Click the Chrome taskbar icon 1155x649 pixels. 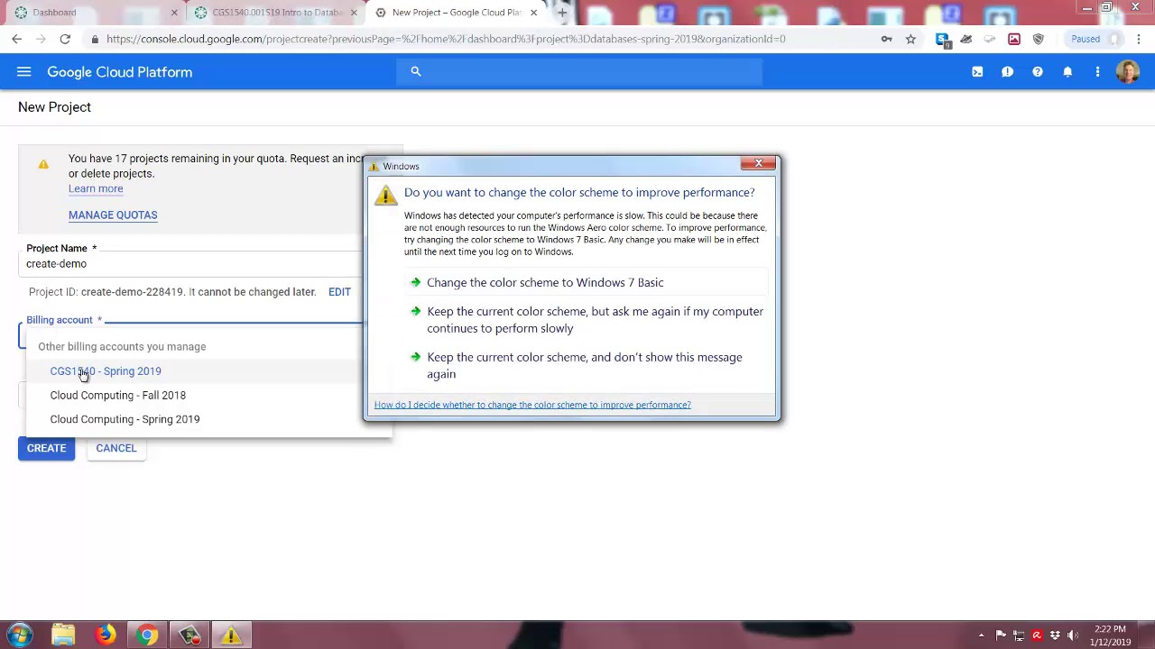coord(147,635)
